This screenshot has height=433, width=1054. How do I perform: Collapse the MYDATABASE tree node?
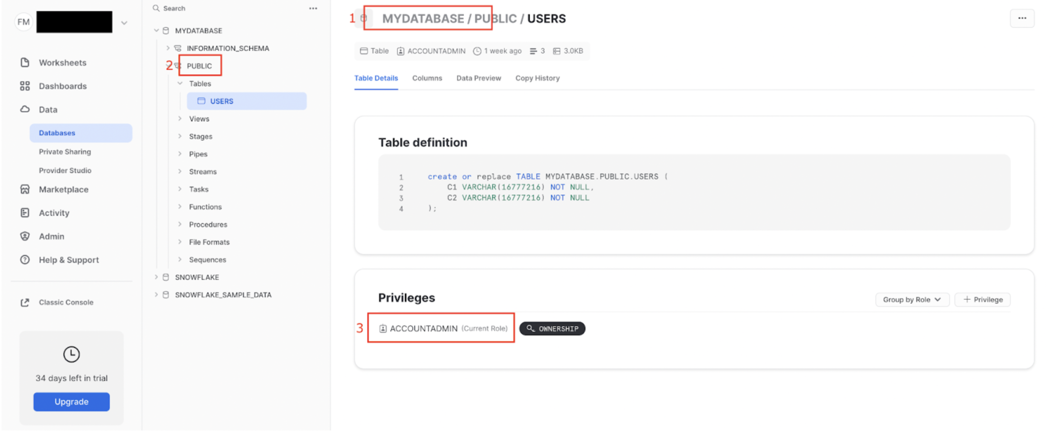(x=156, y=31)
